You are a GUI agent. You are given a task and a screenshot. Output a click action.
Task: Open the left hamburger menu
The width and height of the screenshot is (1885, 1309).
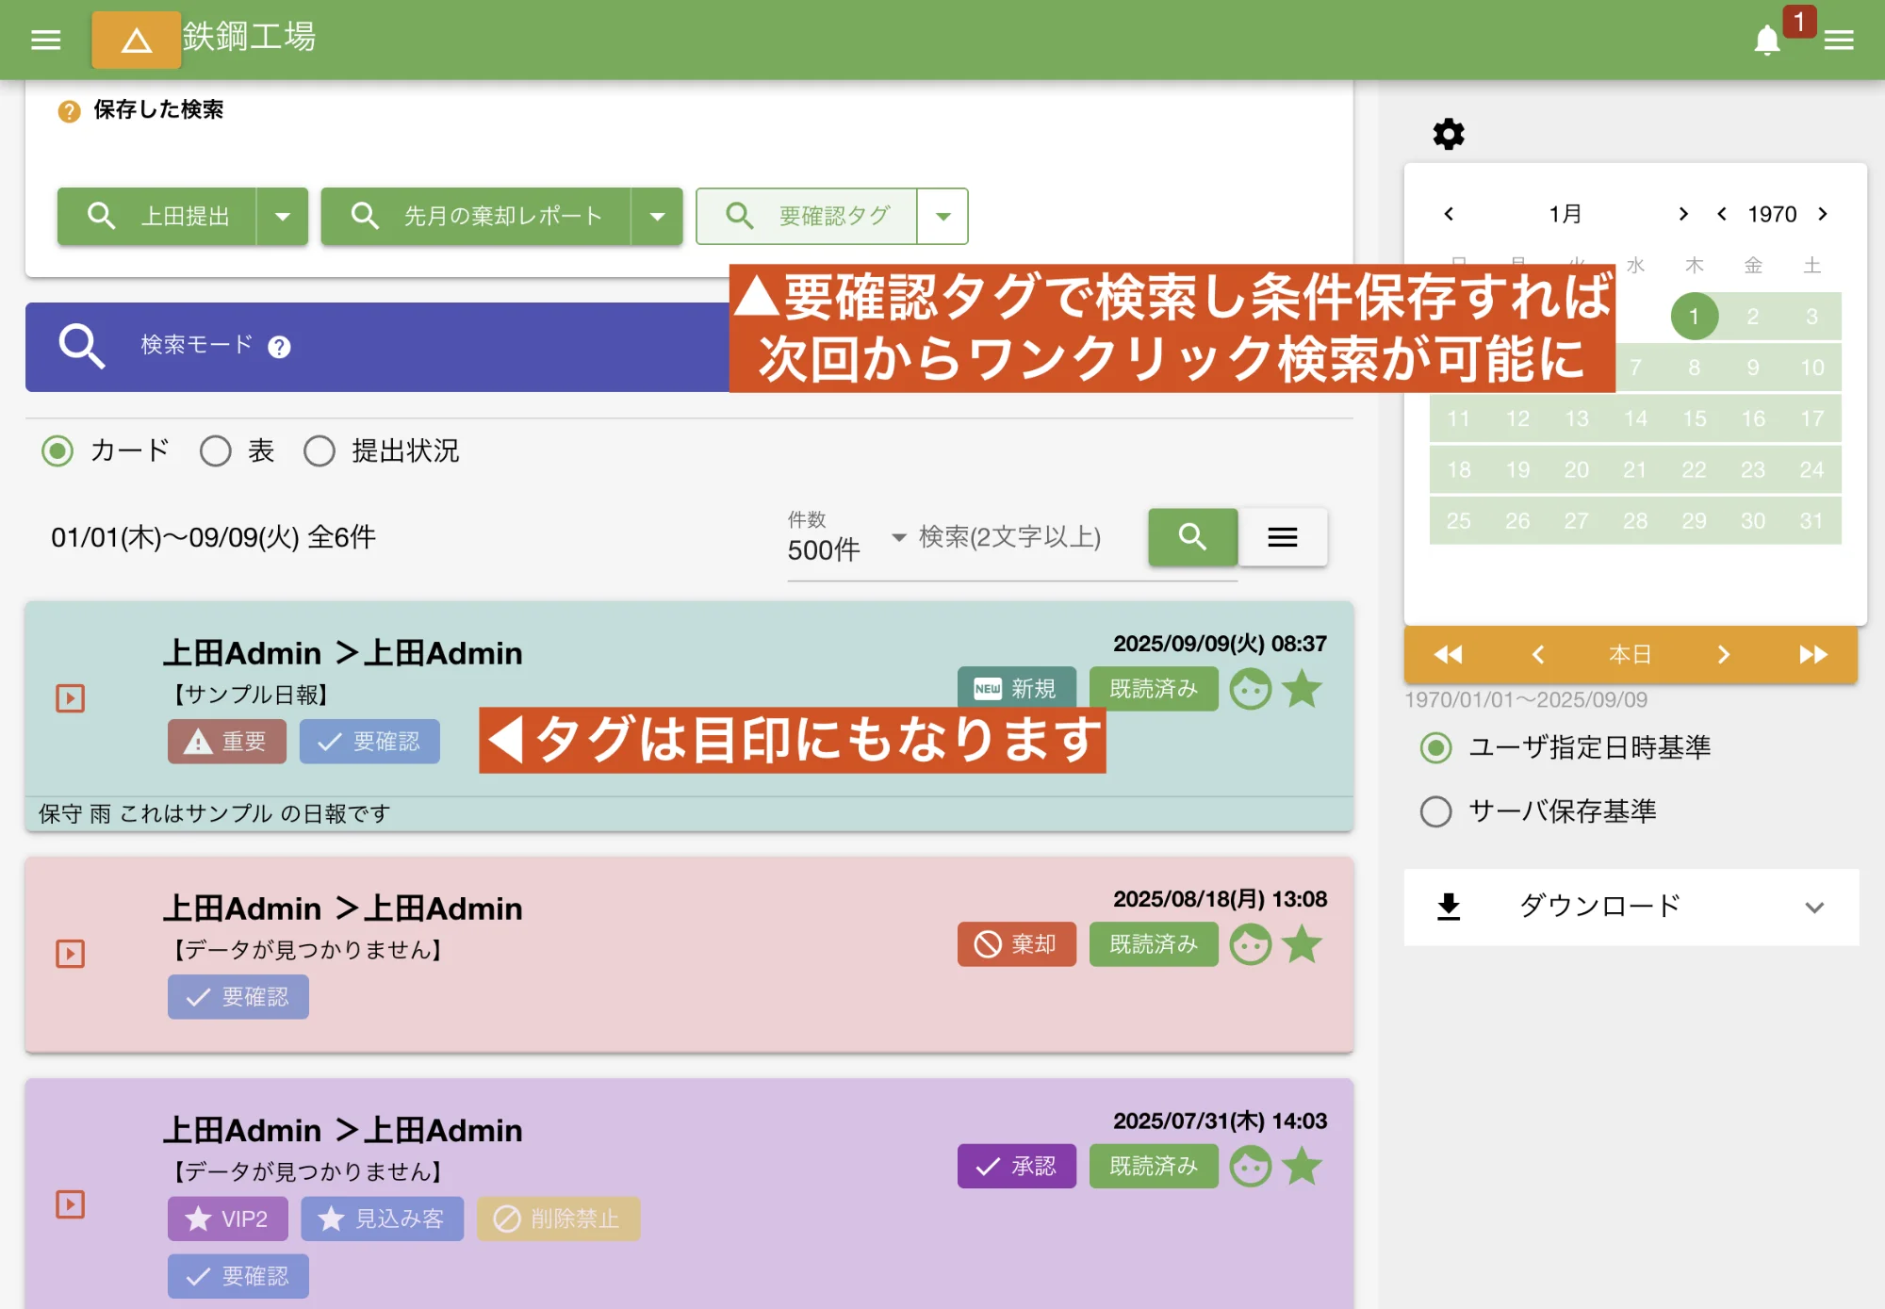(44, 40)
